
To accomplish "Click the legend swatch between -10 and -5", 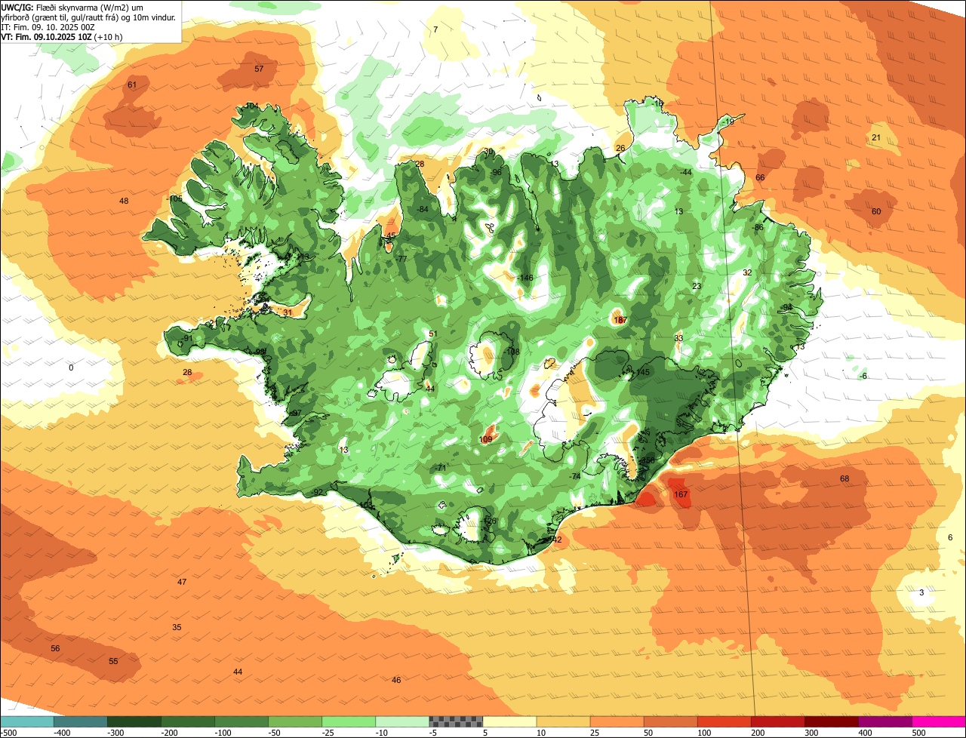I will 402,721.
